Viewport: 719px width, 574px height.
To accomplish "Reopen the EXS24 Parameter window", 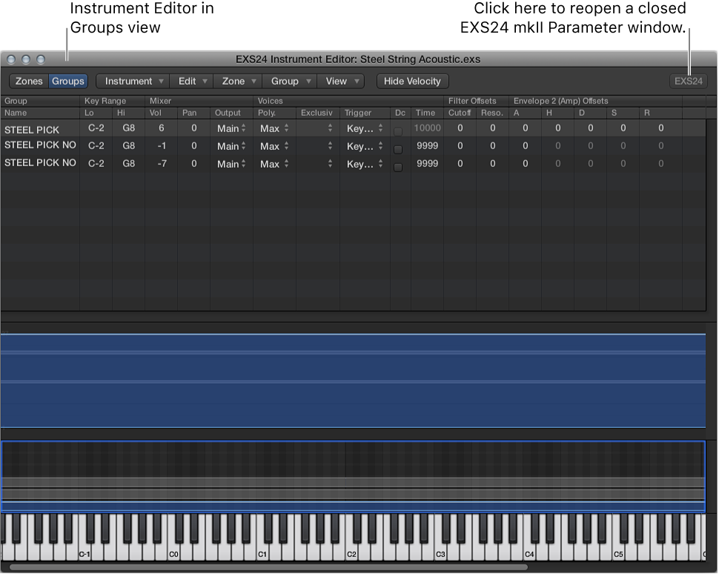I will (x=688, y=81).
